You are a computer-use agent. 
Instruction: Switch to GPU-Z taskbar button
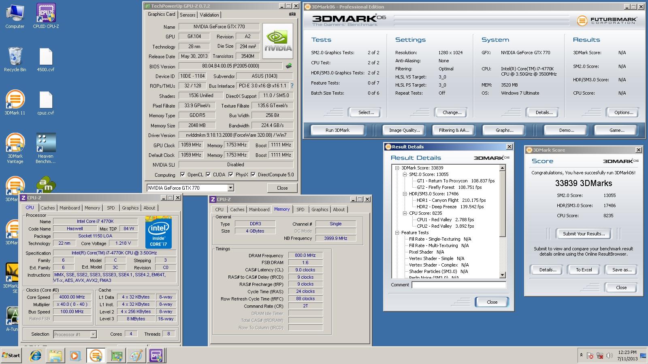pos(116,356)
